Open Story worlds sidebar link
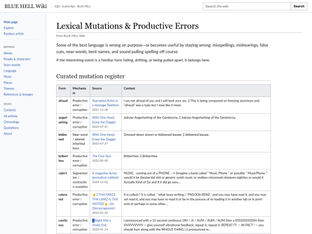Image resolution: width=312 pixels, height=234 pixels. pyautogui.click(x=12, y=65)
